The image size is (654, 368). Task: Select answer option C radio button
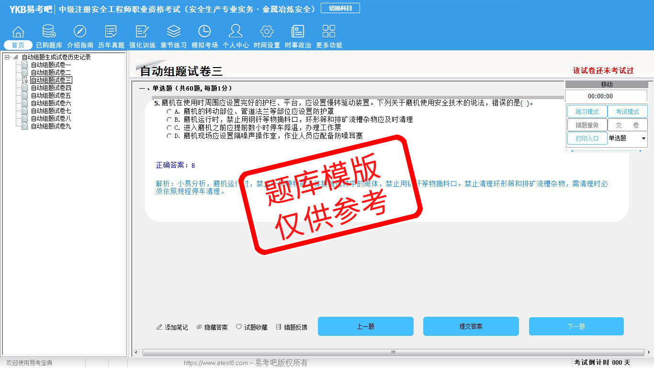pyautogui.click(x=169, y=128)
